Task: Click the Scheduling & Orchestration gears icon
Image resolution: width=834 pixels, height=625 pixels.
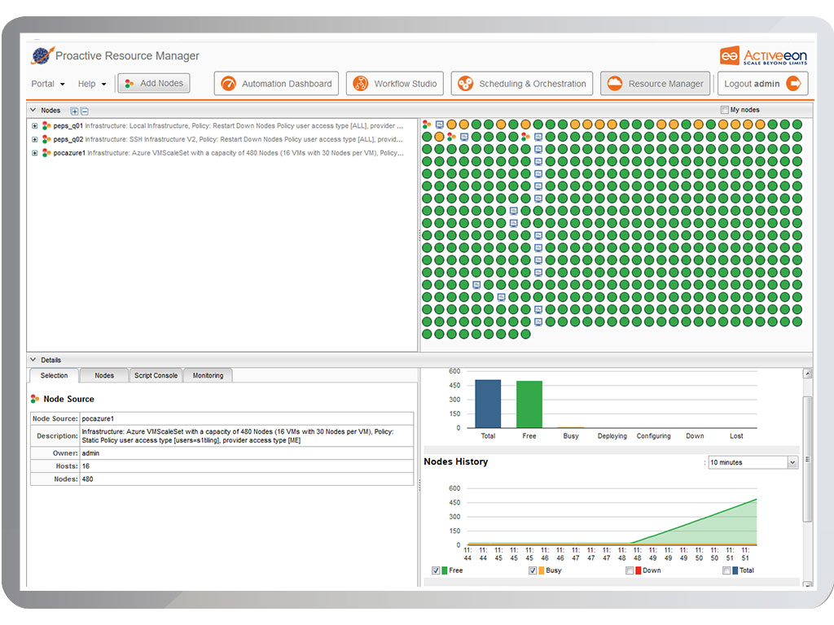Action: [465, 84]
